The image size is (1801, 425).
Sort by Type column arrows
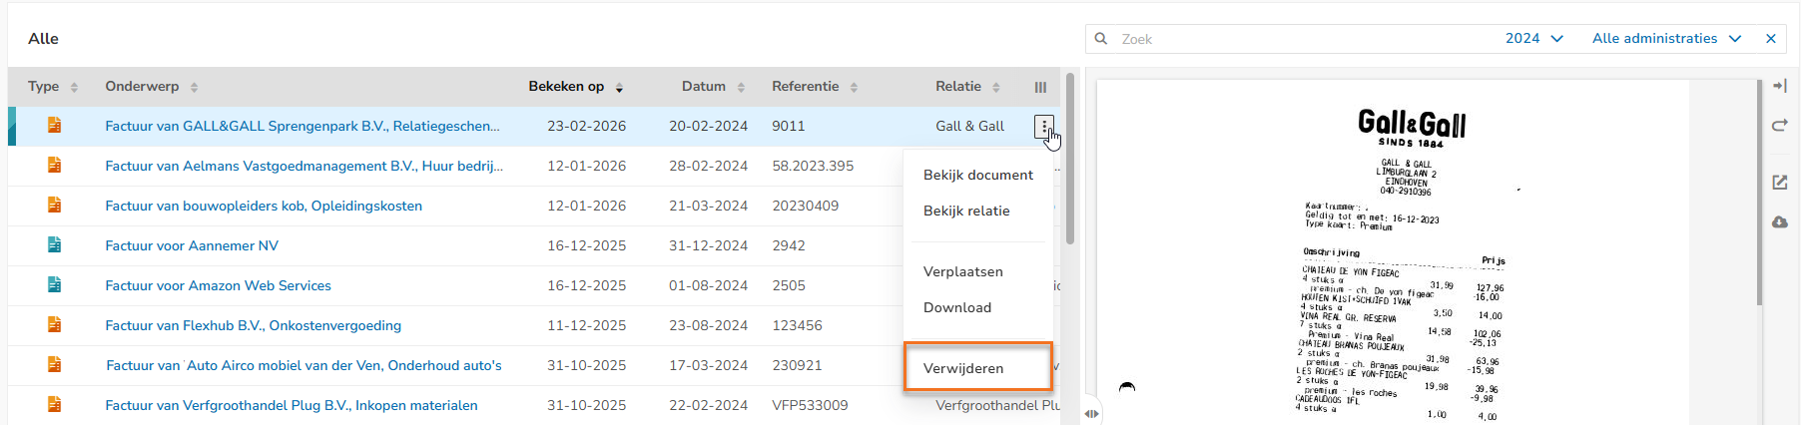(74, 88)
